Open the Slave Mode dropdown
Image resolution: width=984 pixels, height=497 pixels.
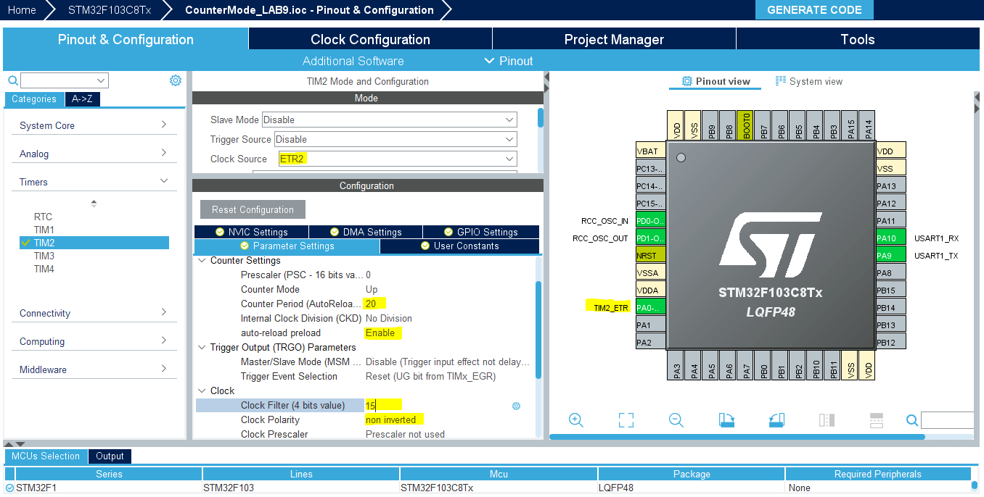click(x=390, y=120)
